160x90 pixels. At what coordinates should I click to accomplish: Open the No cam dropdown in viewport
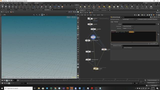(74, 17)
